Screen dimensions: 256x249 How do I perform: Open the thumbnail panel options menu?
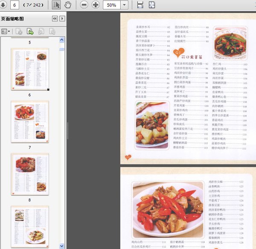(6, 31)
